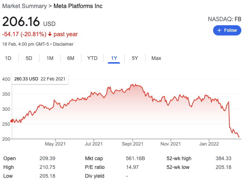Select the 5D time range tab
The height and width of the screenshot is (181, 249).
click(x=29, y=58)
